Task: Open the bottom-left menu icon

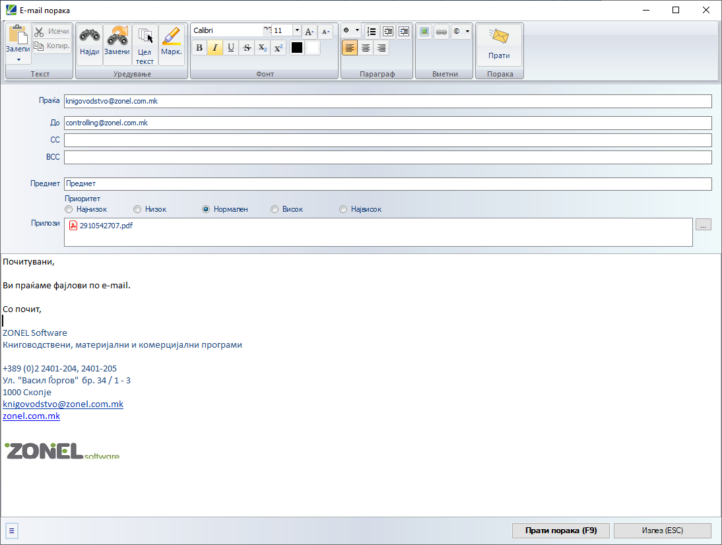Action: [x=11, y=530]
